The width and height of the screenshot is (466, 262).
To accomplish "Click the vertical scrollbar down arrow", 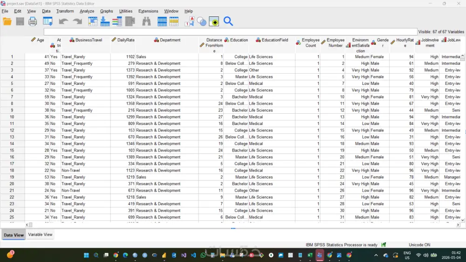I will click(x=462, y=220).
